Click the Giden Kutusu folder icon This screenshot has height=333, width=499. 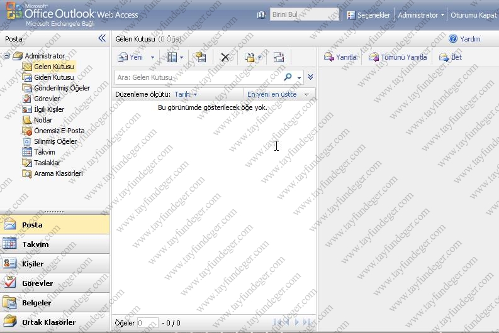click(27, 77)
